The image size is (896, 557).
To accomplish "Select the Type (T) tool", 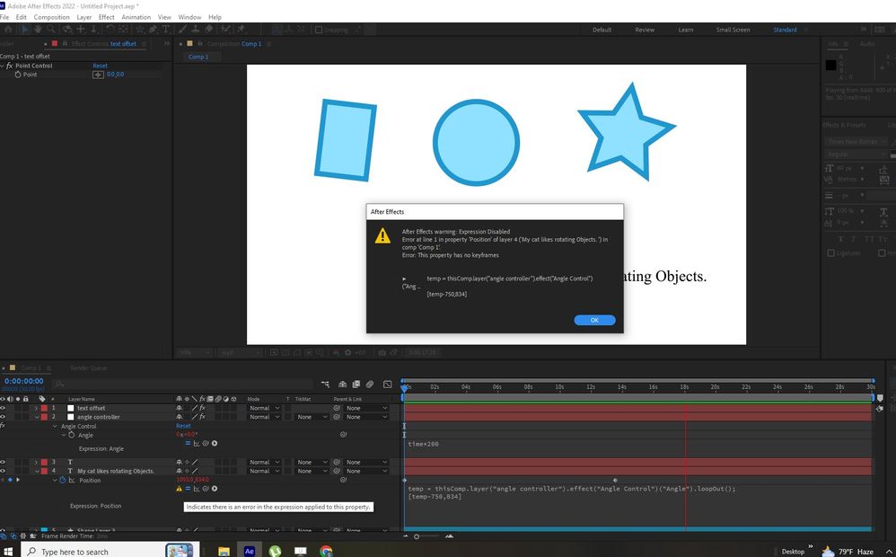I will [166, 29].
